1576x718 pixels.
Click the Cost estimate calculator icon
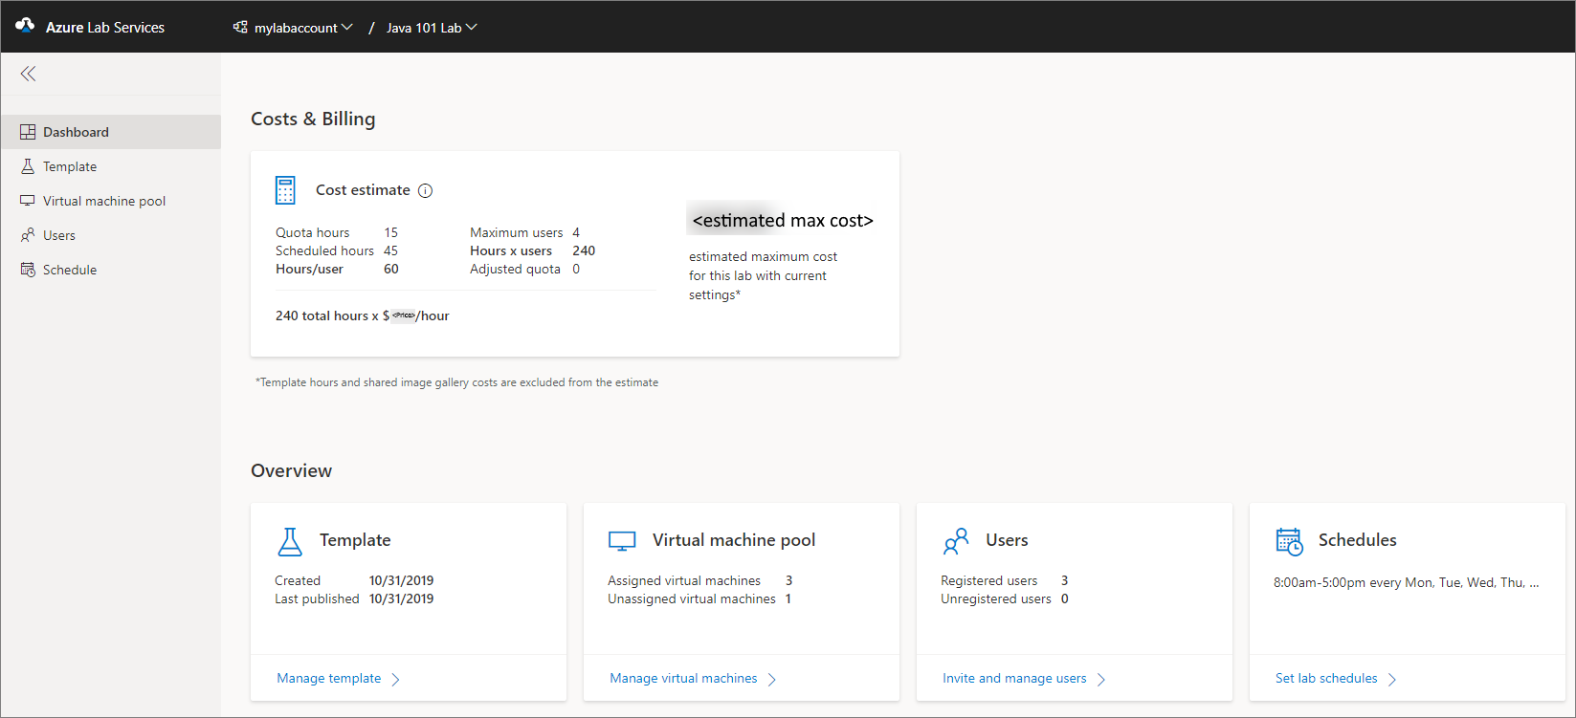pos(285,190)
